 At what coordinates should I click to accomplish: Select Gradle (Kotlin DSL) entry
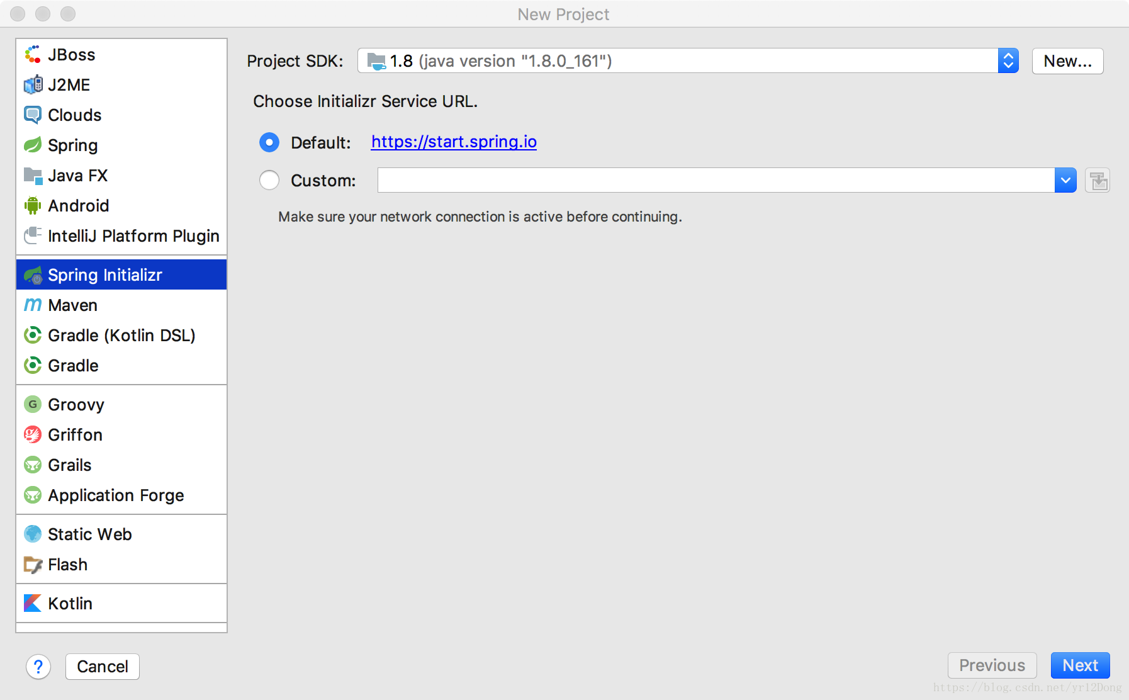coord(121,336)
